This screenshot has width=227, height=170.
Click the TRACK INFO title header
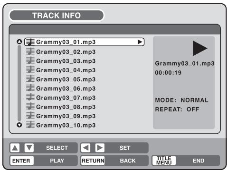pos(57,16)
